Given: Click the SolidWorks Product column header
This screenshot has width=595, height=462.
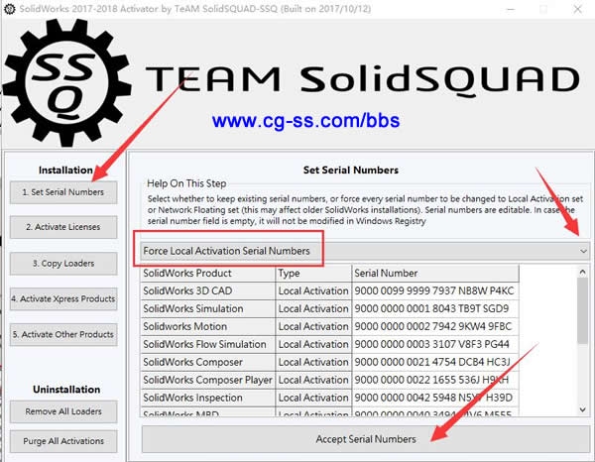Looking at the screenshot, I should coord(206,273).
